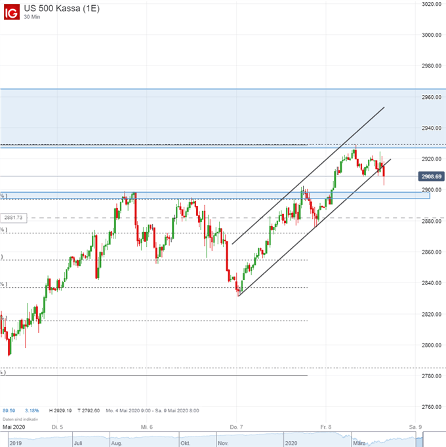The image size is (446, 447).
Task: Click the Fr. 8 date axis label
Action: point(326,427)
